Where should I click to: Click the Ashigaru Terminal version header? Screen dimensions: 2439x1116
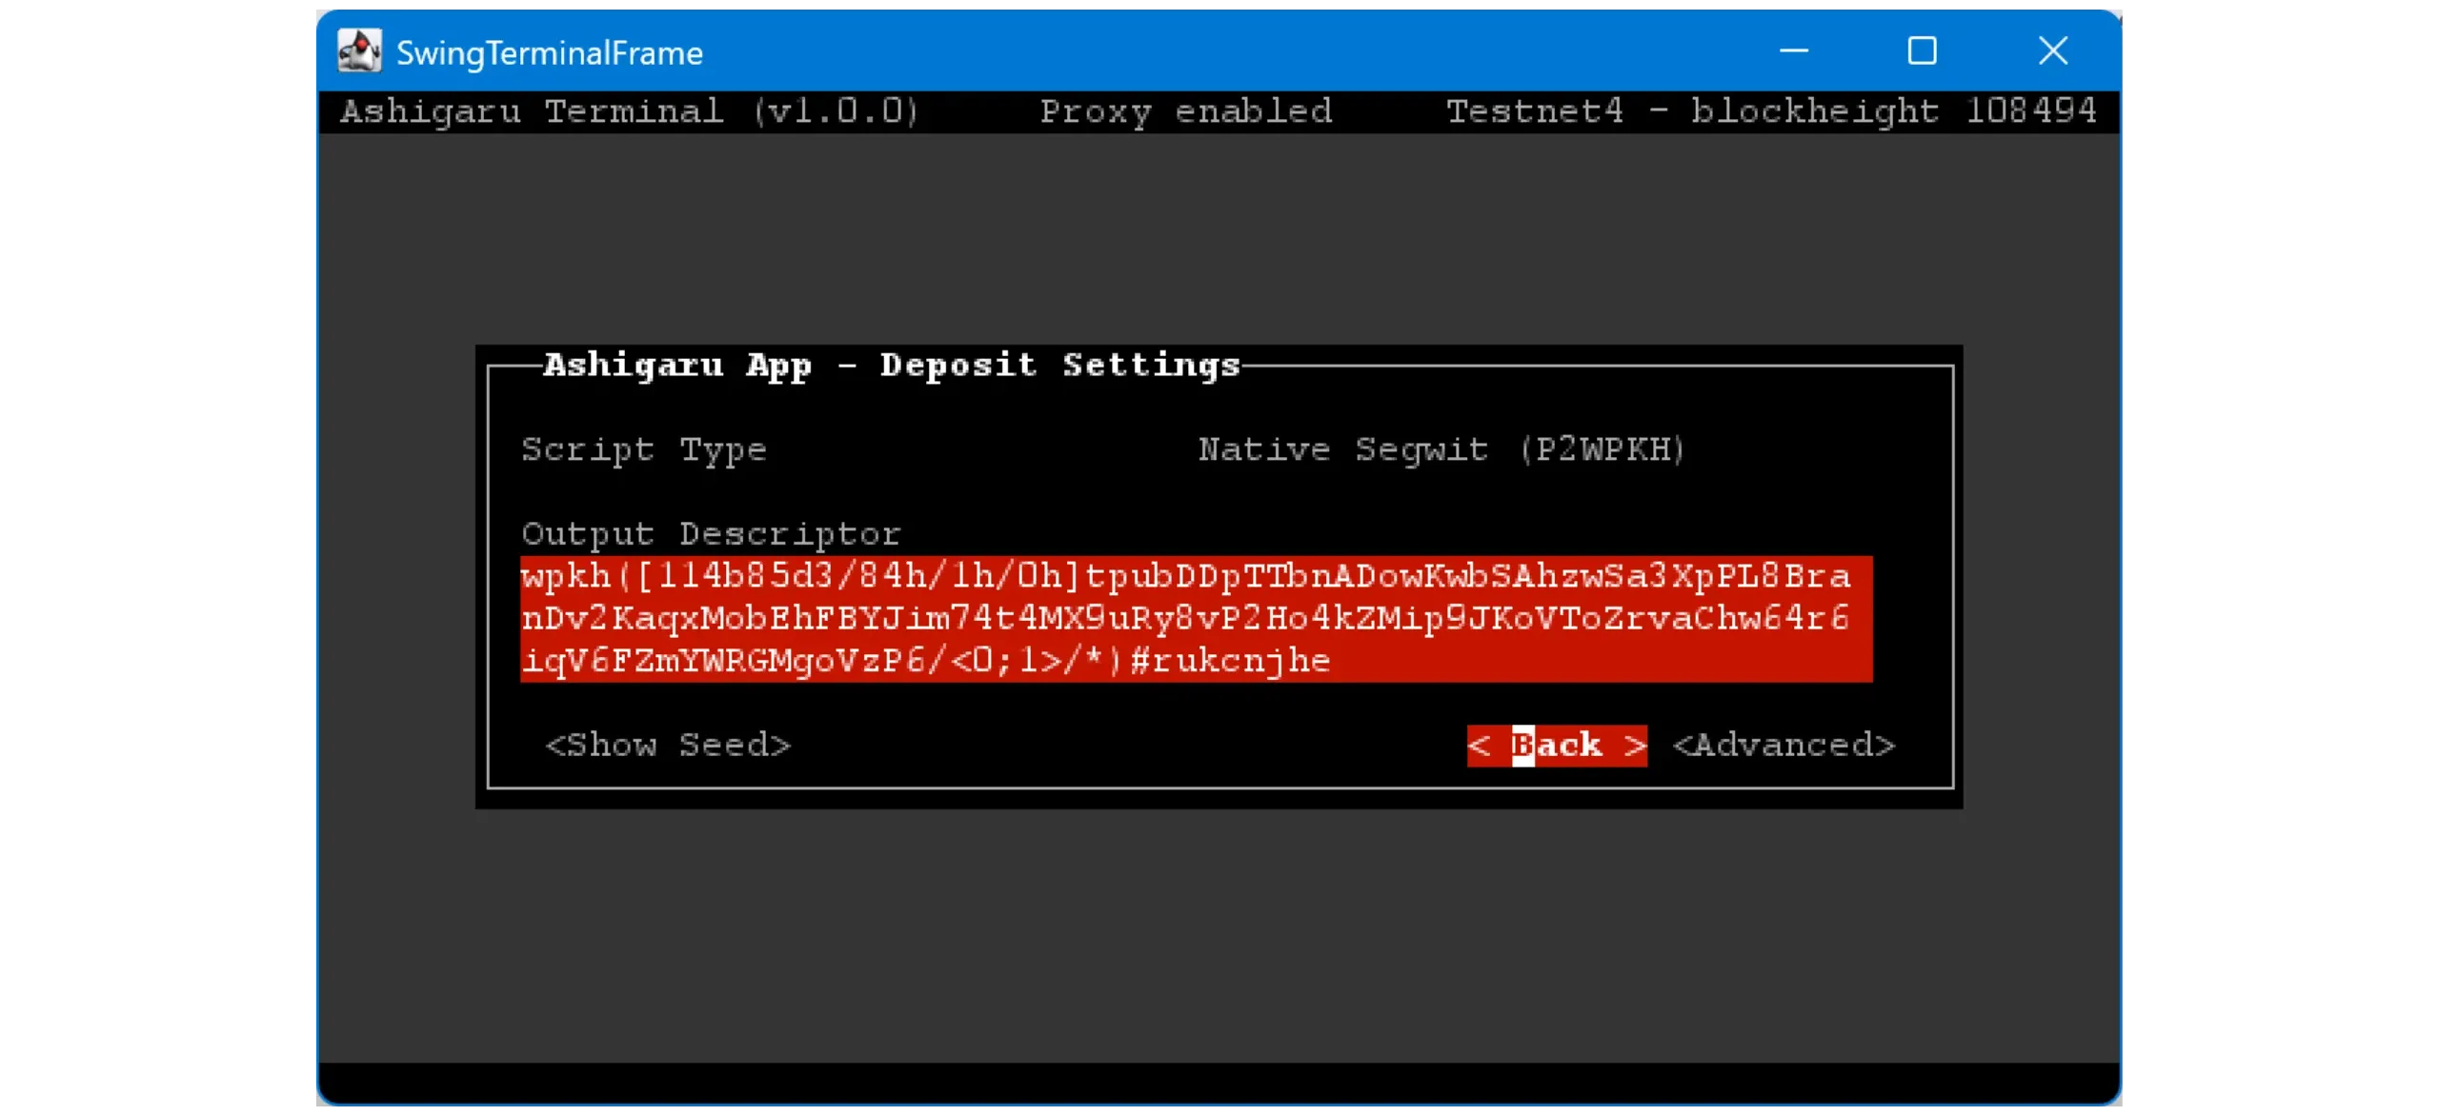(x=629, y=111)
